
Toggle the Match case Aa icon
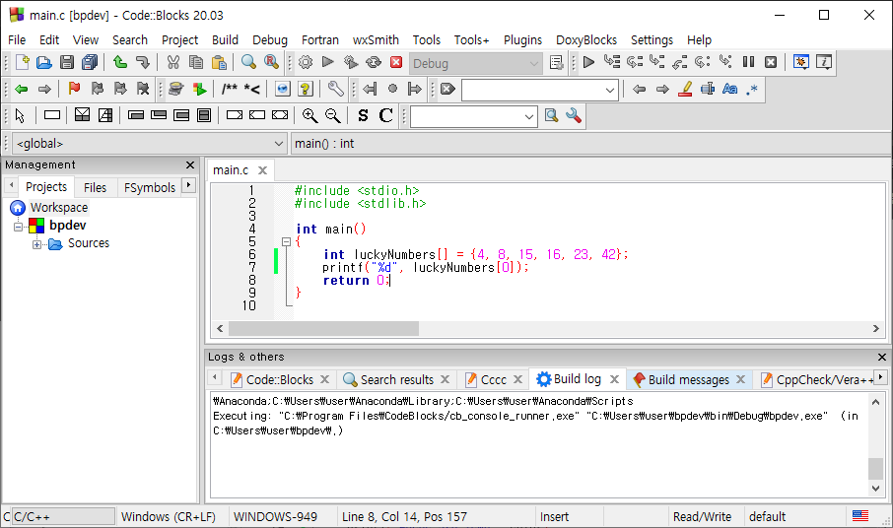[x=729, y=89]
